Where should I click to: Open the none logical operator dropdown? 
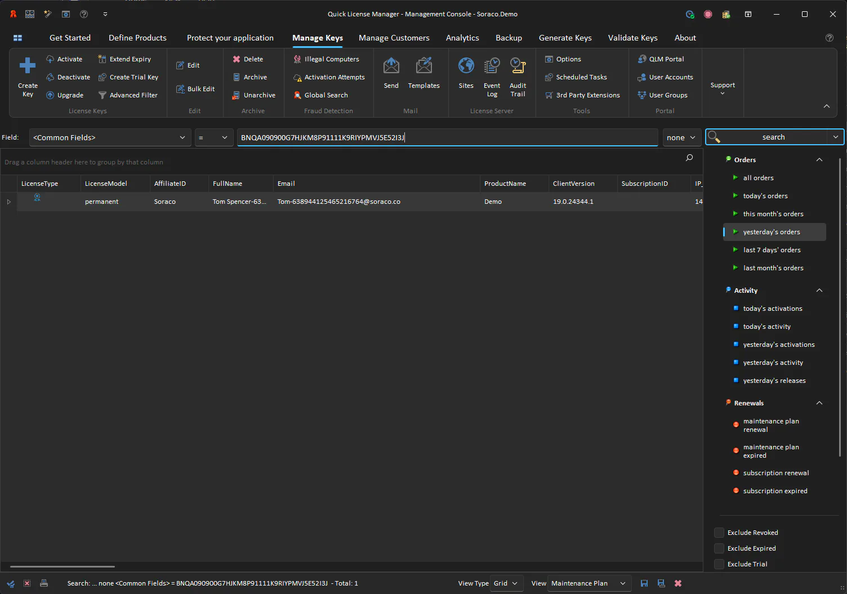pos(681,137)
